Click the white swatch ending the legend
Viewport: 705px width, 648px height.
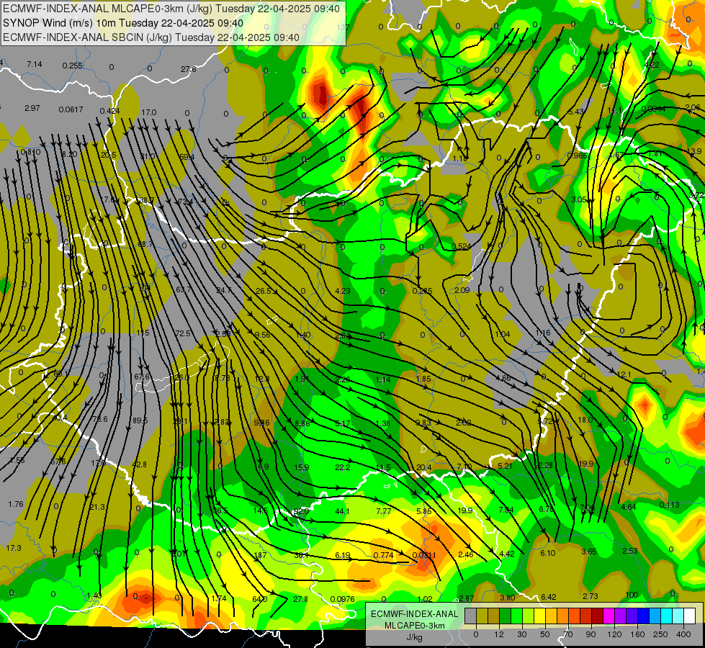tap(689, 616)
